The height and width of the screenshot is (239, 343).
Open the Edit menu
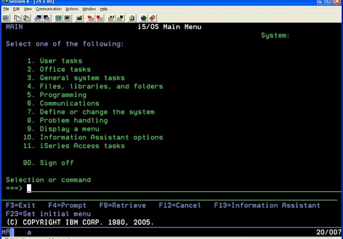pyautogui.click(x=16, y=9)
